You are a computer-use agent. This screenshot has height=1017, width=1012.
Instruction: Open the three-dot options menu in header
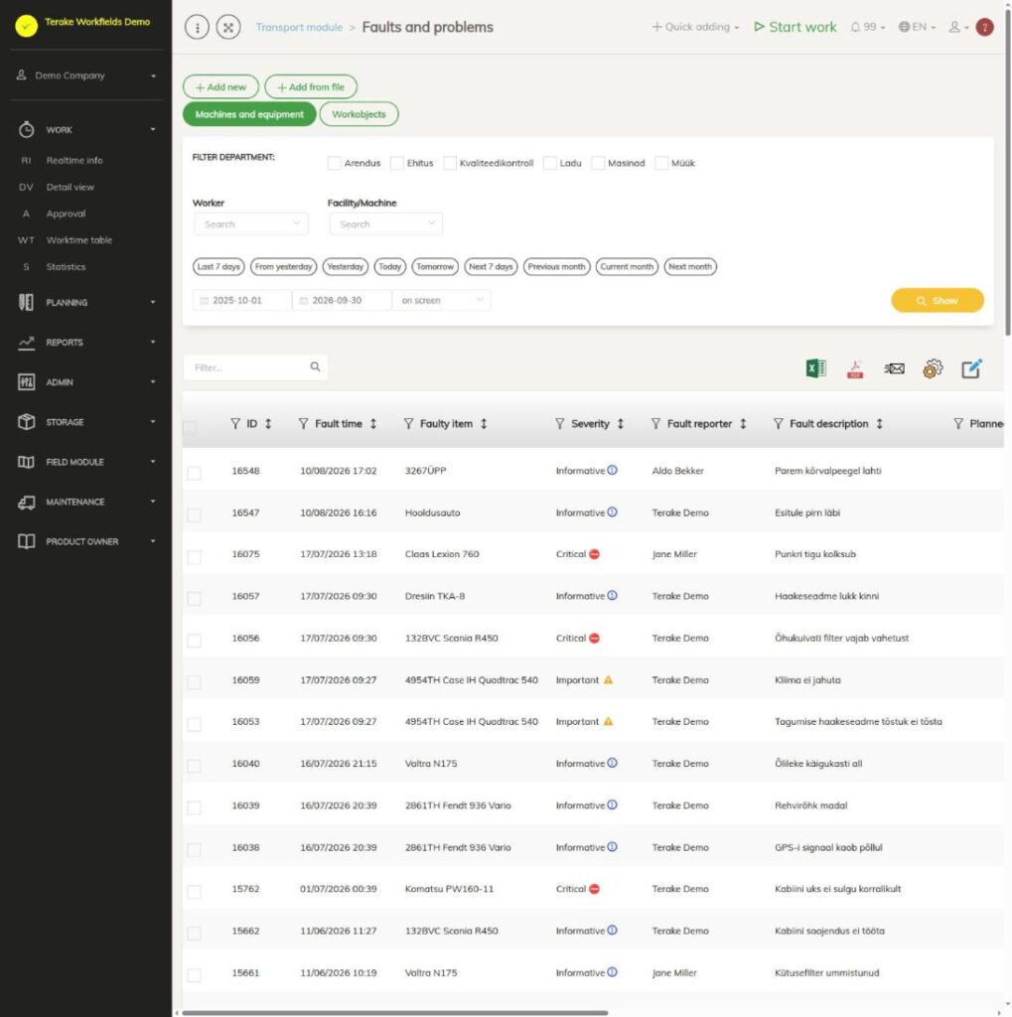[198, 27]
